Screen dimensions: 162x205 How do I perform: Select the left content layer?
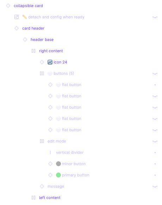point(50,198)
